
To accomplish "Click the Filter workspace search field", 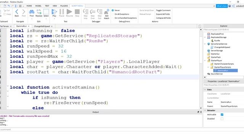I will coord(223,30).
